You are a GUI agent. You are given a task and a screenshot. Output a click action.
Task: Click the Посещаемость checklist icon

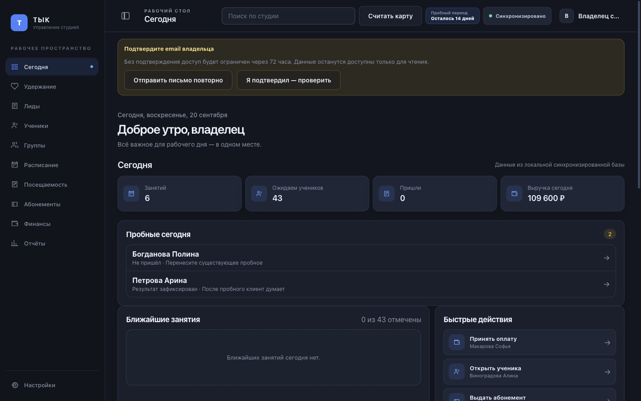(x=15, y=184)
